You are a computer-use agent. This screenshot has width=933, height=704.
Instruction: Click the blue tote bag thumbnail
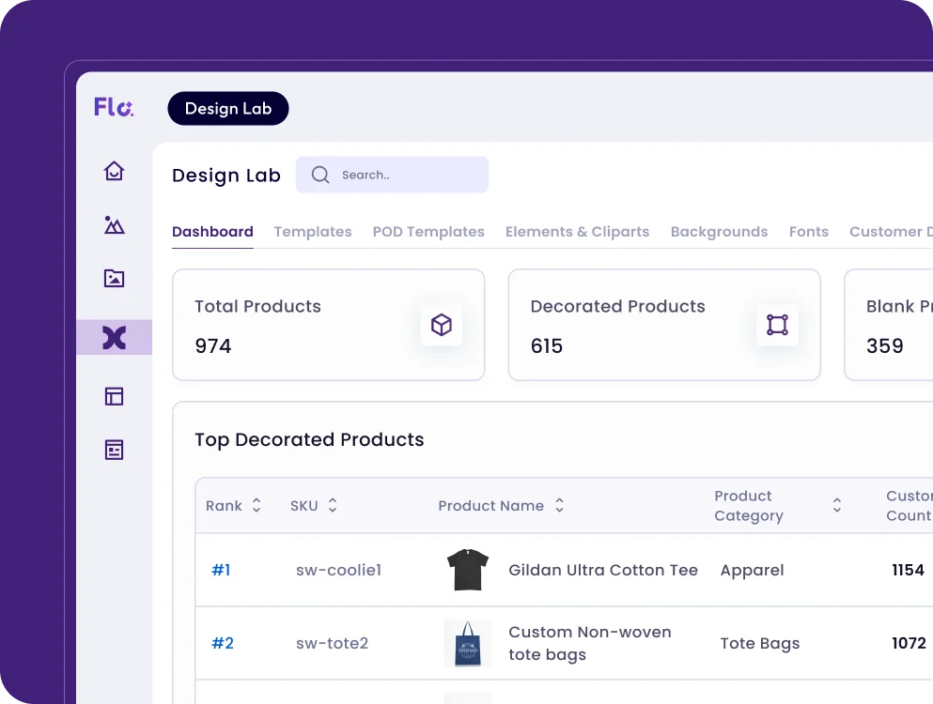(468, 643)
